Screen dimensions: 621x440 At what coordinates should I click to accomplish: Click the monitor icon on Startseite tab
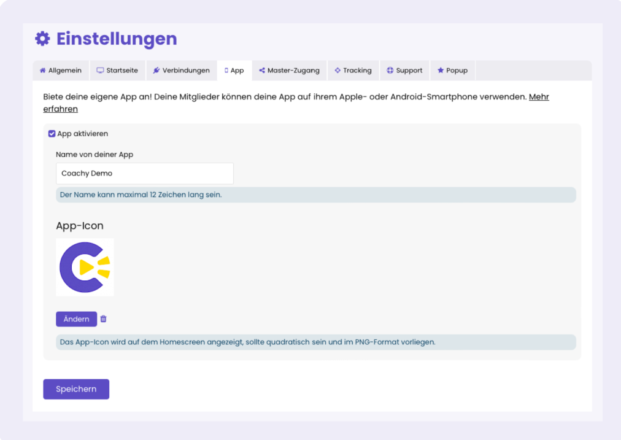click(x=100, y=71)
